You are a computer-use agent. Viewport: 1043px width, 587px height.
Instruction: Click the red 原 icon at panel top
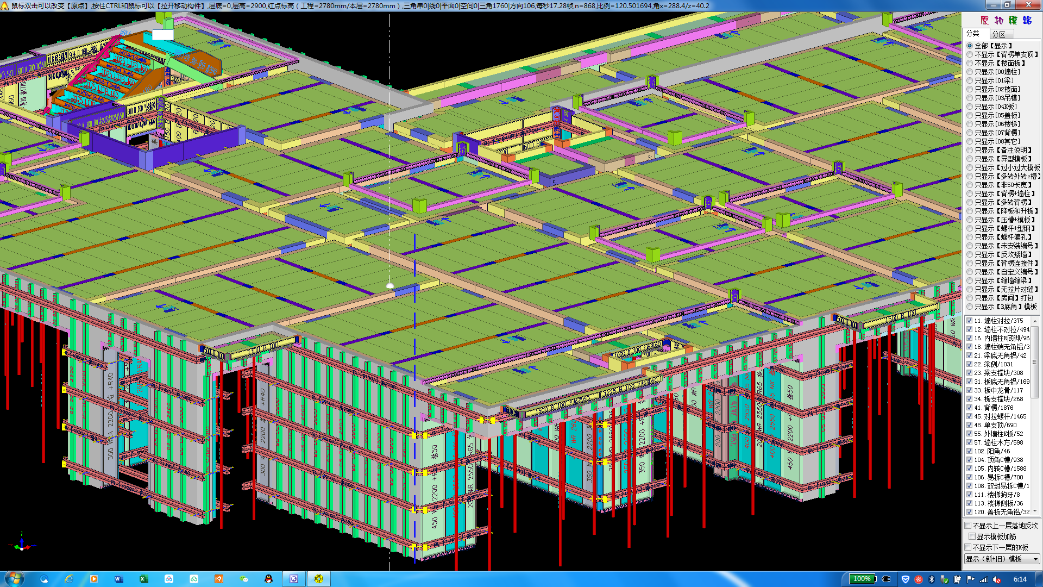point(984,20)
